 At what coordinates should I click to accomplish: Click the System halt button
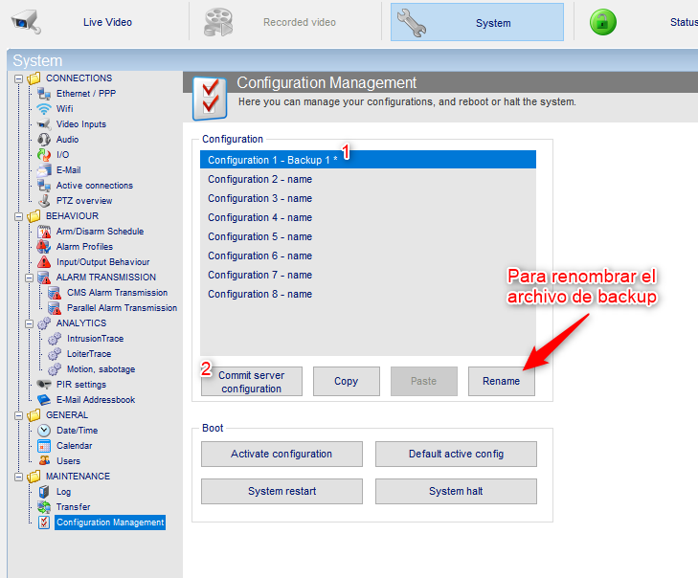point(456,491)
